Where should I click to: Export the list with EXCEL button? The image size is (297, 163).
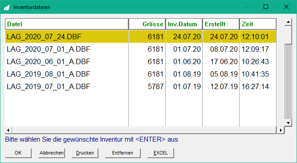point(161,153)
